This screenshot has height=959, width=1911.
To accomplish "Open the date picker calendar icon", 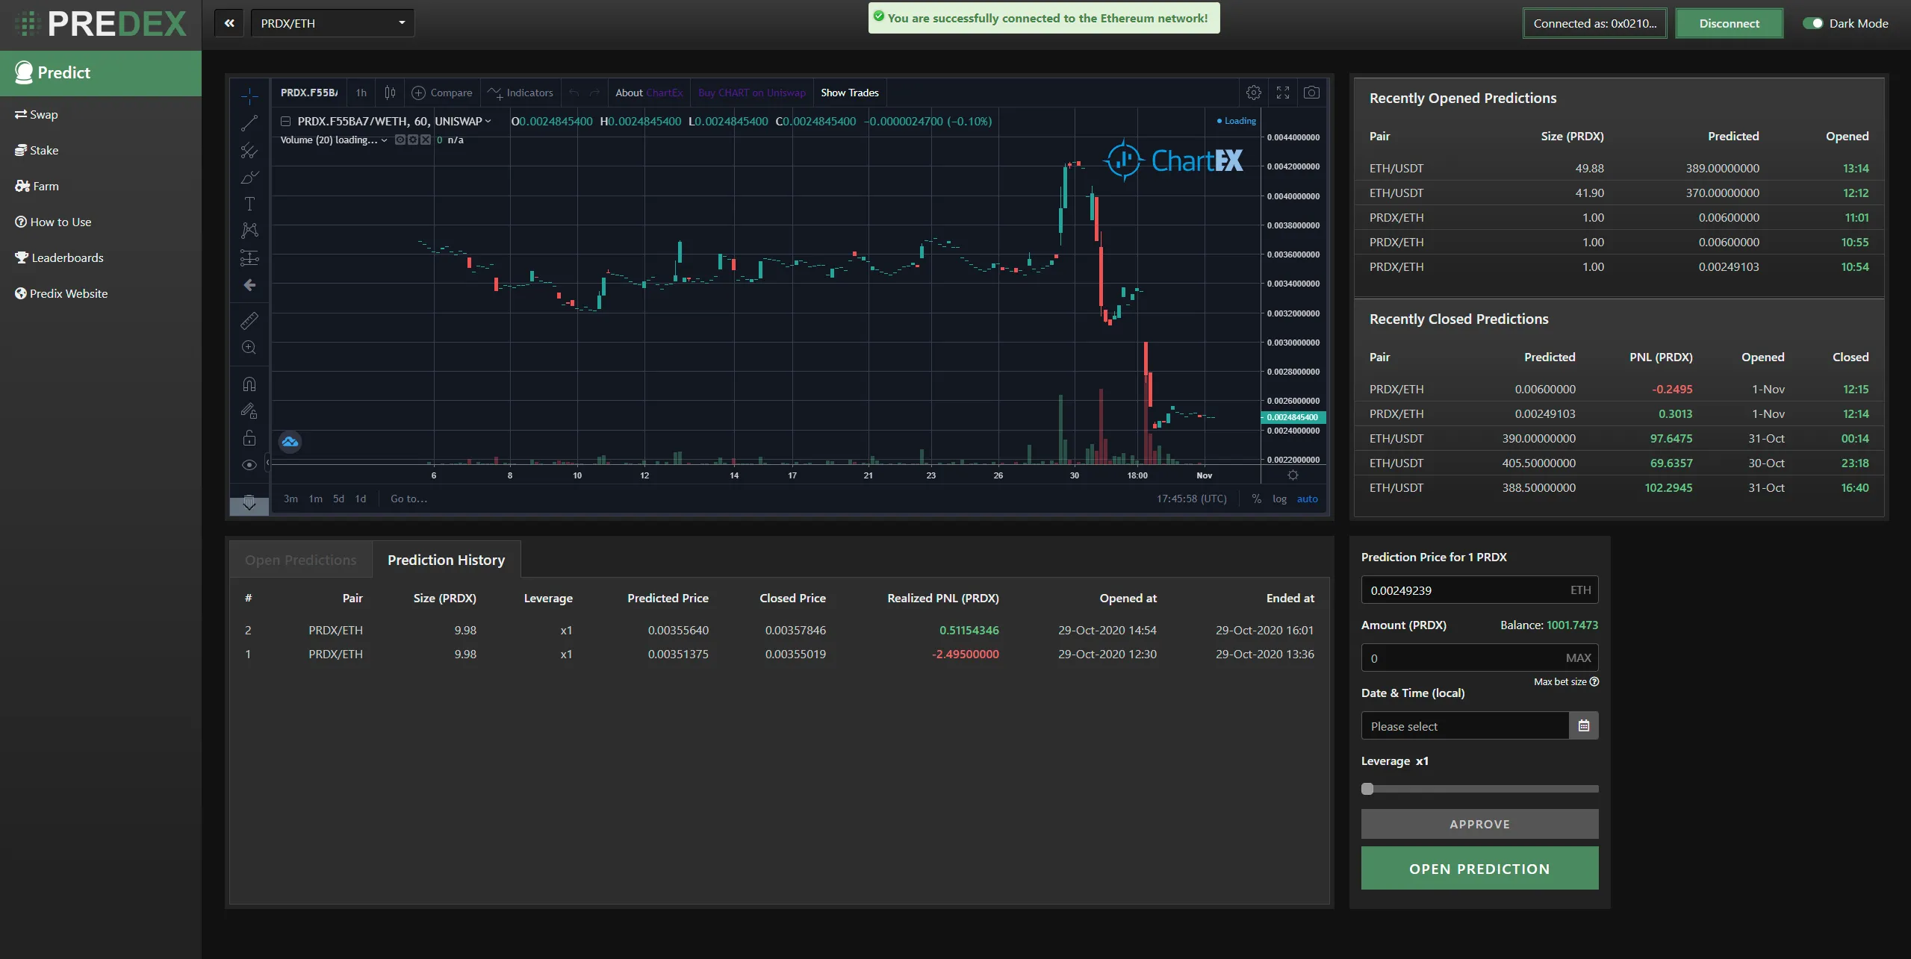I will (1583, 726).
